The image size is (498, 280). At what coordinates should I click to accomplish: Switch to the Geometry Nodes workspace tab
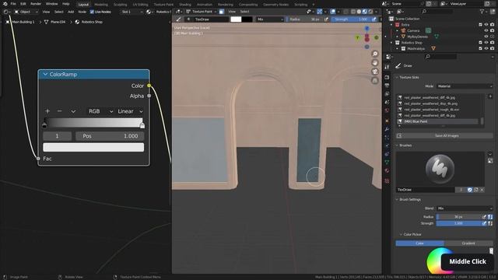click(275, 5)
